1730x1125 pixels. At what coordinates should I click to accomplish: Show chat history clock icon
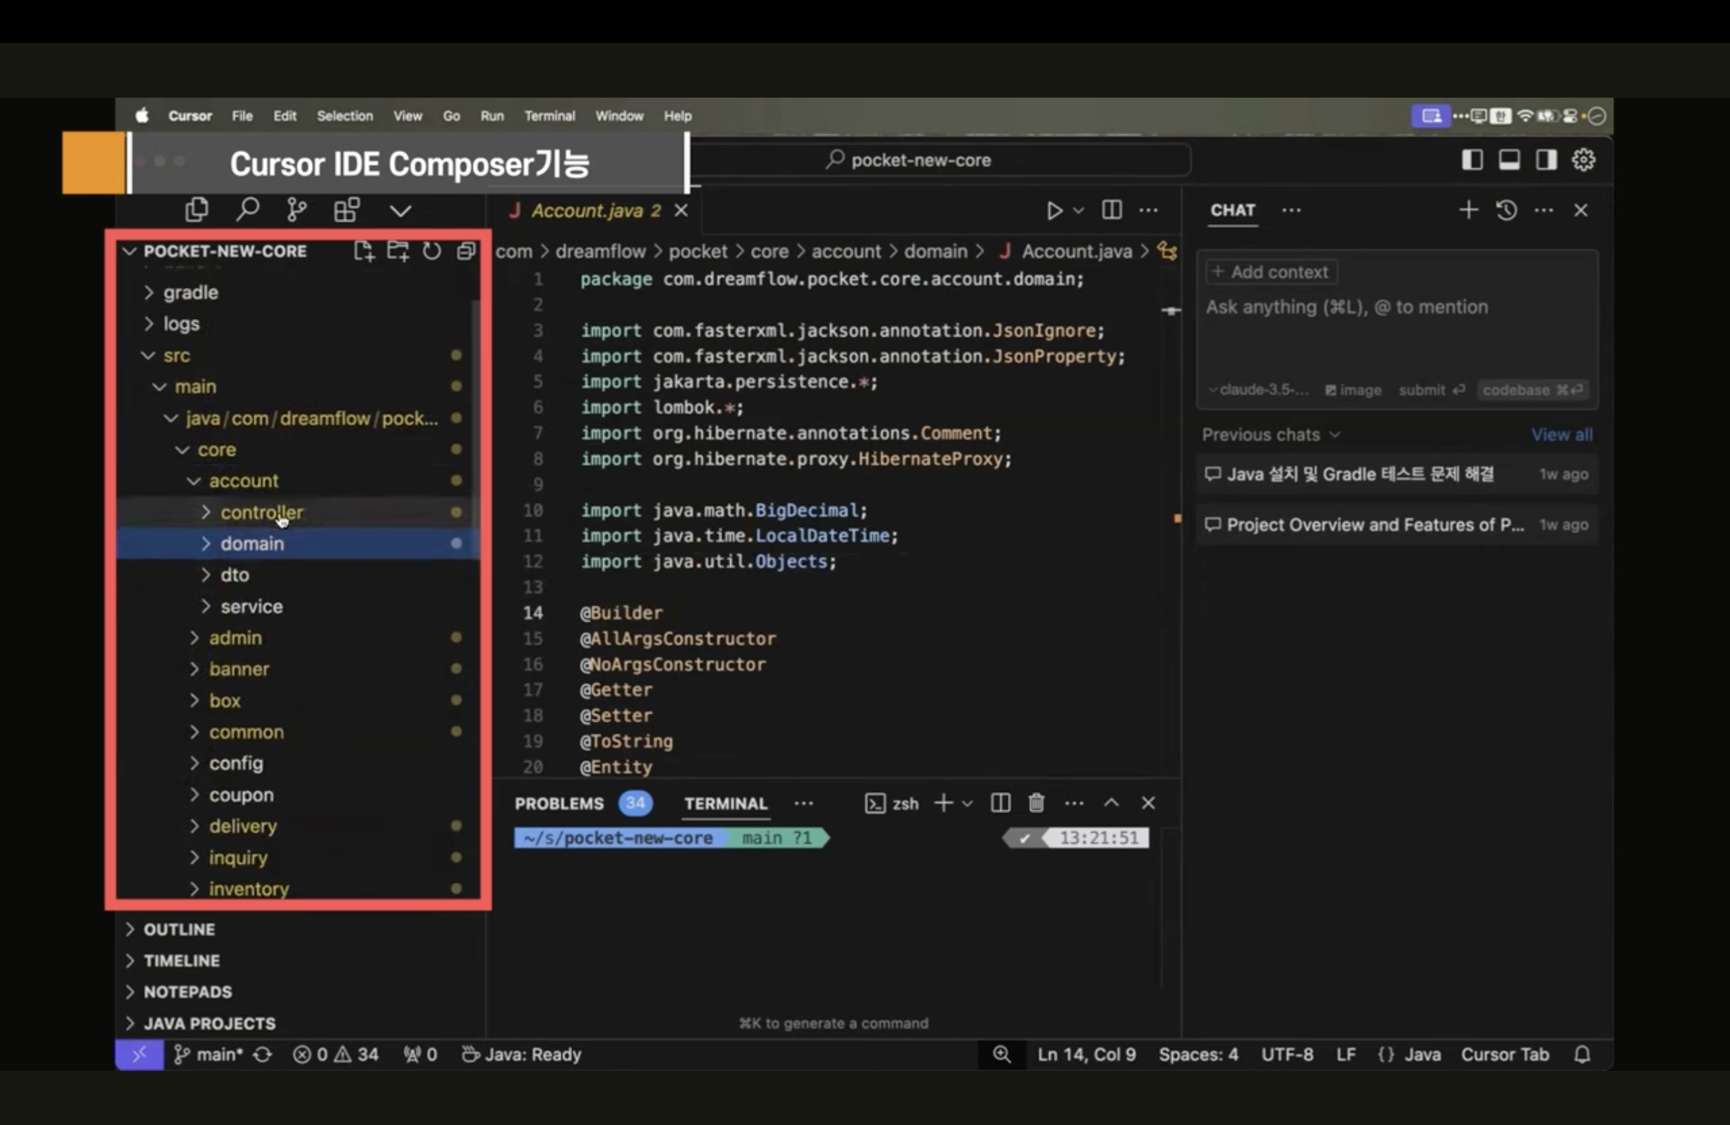(1506, 211)
